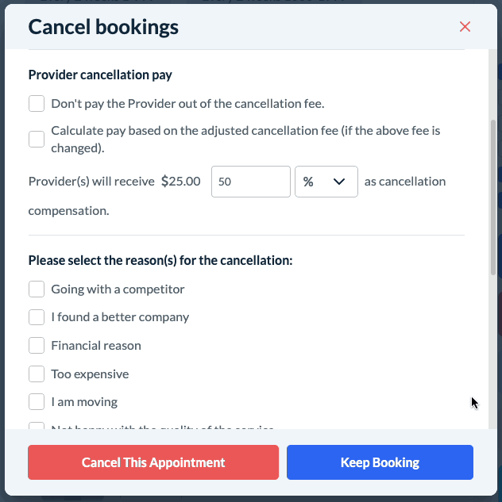Check "Don't pay the Provider" option

click(x=37, y=103)
